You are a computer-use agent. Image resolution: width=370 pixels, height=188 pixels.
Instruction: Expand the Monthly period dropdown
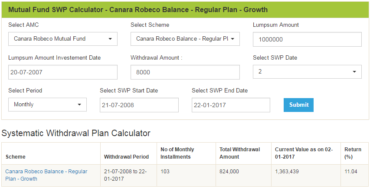pyautogui.click(x=47, y=105)
